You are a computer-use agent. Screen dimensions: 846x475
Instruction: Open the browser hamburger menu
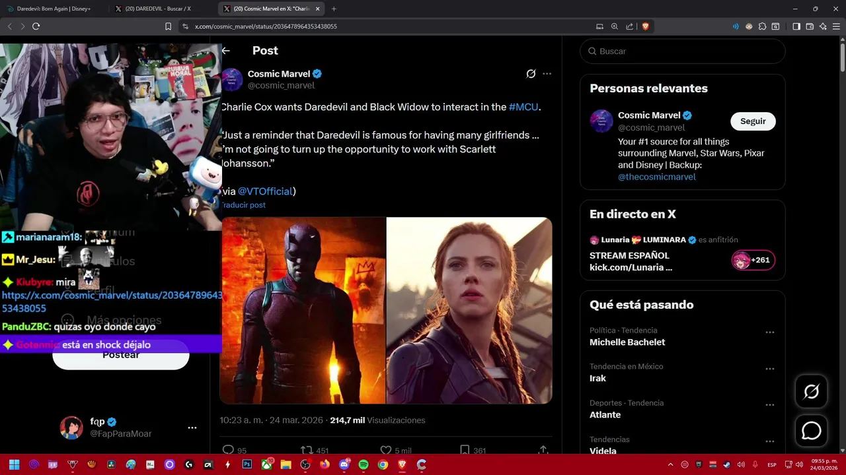[836, 26]
